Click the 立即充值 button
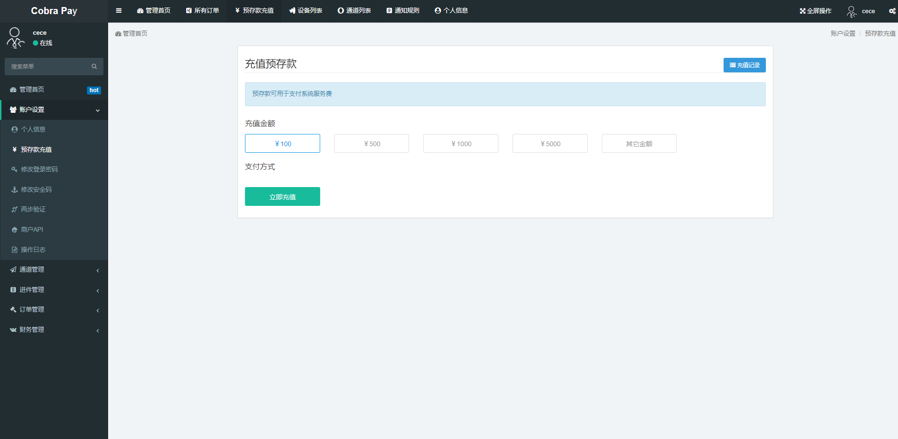898x439 pixels. 282,196
